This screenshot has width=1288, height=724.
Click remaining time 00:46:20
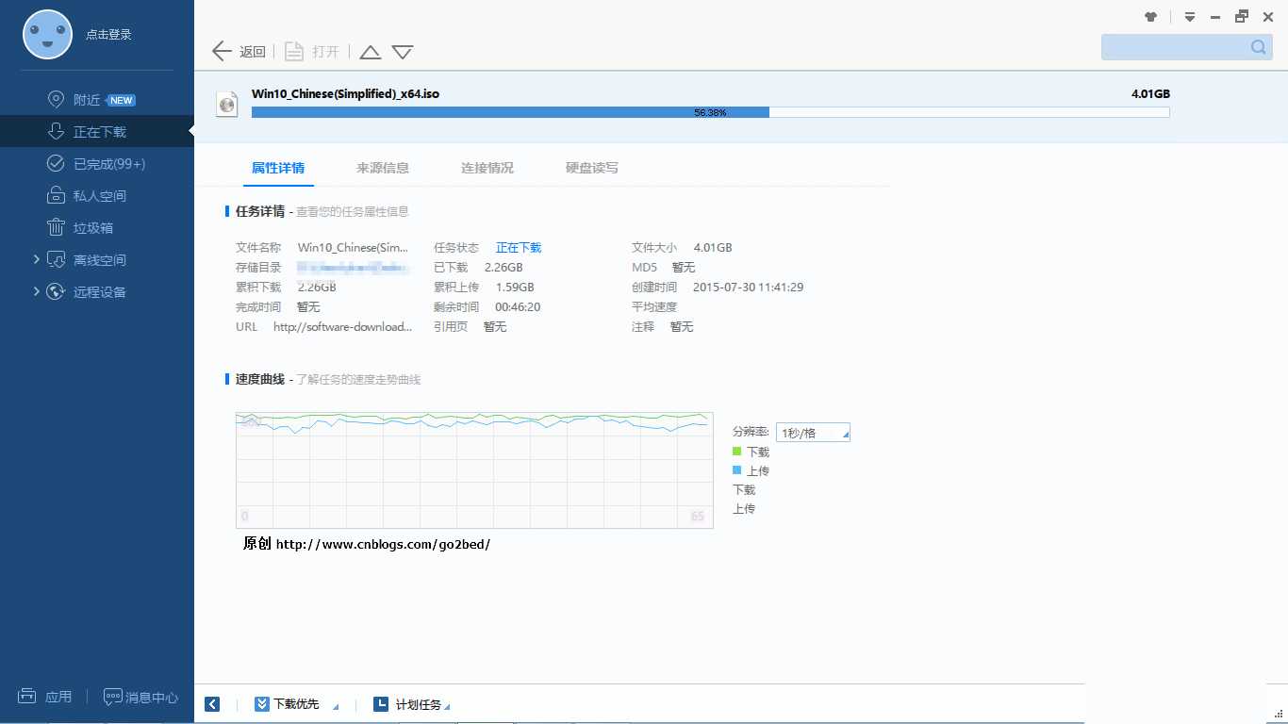(x=518, y=307)
